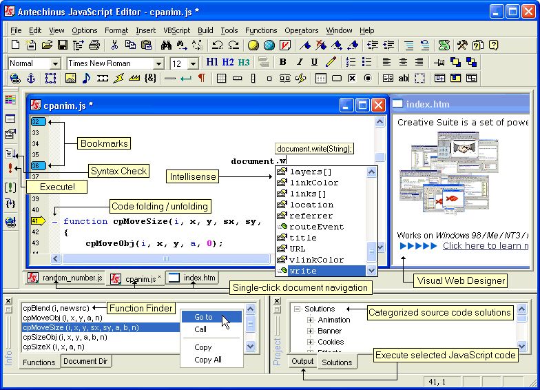This screenshot has height=390, width=540.
Task: Open the VBScript menu
Action: click(176, 30)
